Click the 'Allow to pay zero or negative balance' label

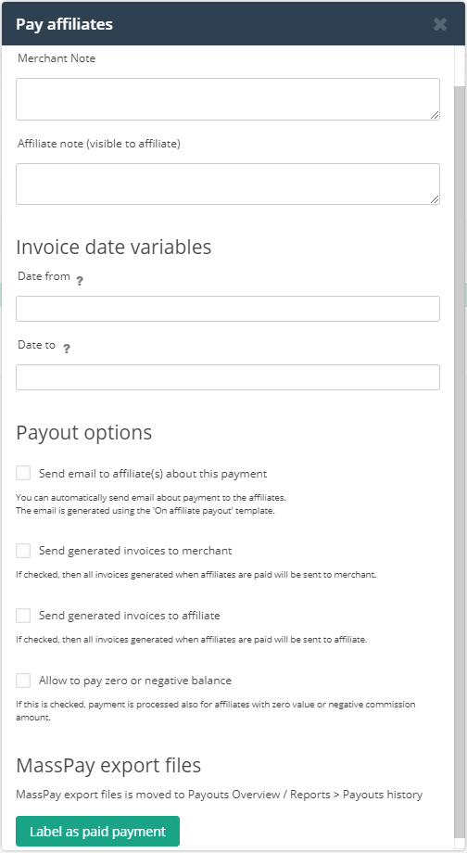(x=135, y=680)
